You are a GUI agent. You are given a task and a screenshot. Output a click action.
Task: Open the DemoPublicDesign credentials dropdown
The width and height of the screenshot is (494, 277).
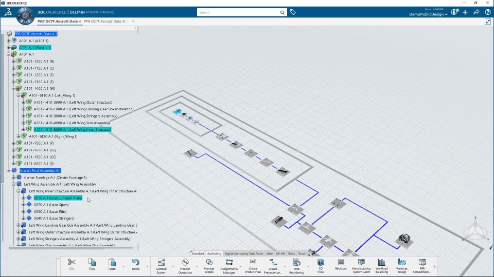[429, 14]
